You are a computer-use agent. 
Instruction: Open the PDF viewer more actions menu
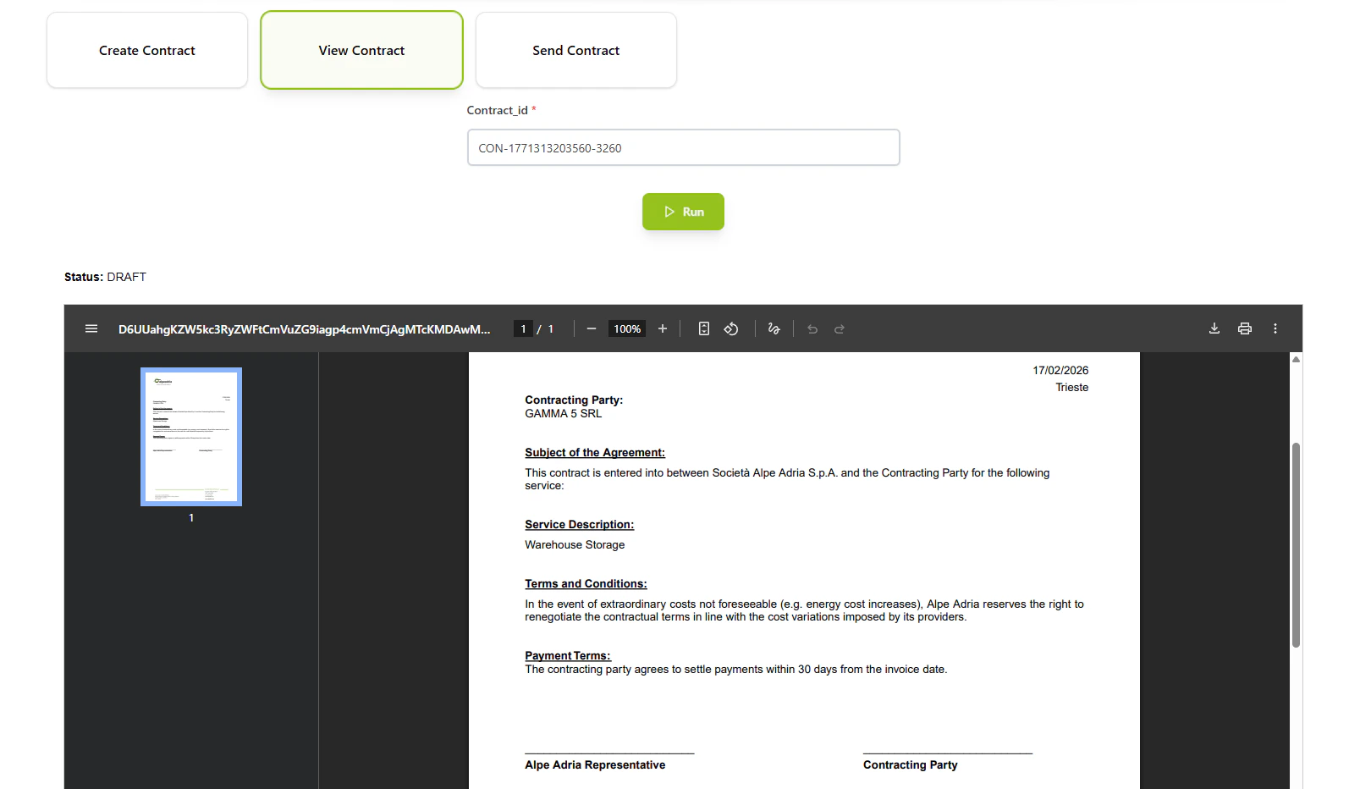tap(1275, 328)
